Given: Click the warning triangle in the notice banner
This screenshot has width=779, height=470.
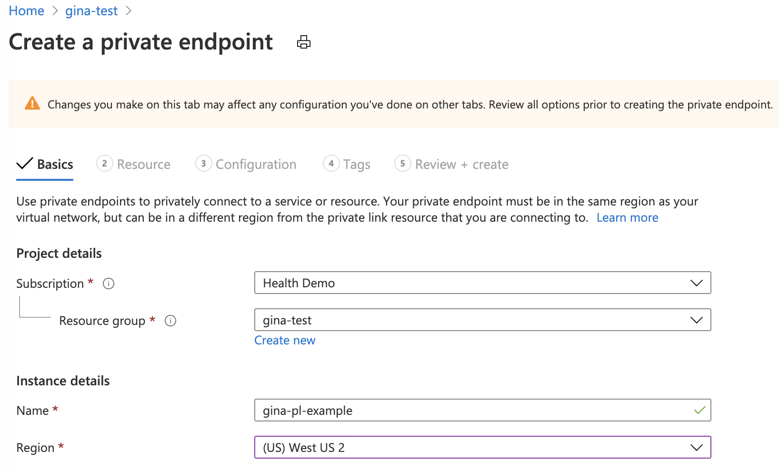Looking at the screenshot, I should tap(31, 104).
